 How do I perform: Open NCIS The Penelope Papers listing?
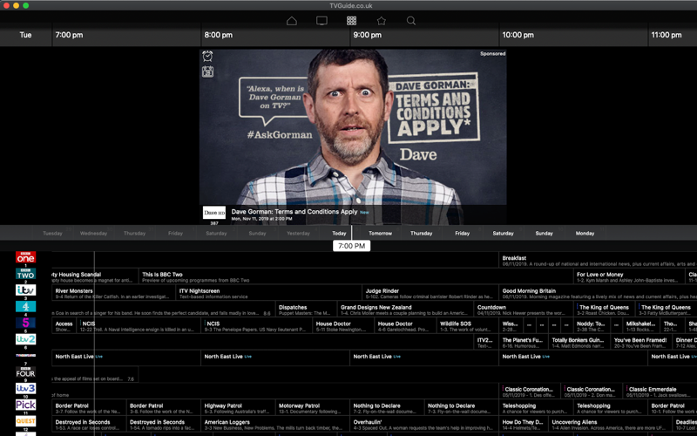(256, 326)
